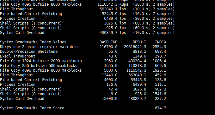Select the Process Creation baseline 126.0
Image resolution: width=215 pixels, height=115 pixels.
112,85
